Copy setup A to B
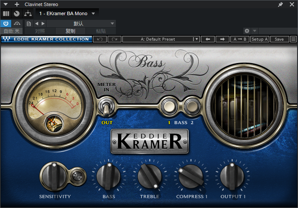Image resolution: width=298 pixels, height=208 pixels. coord(240,39)
